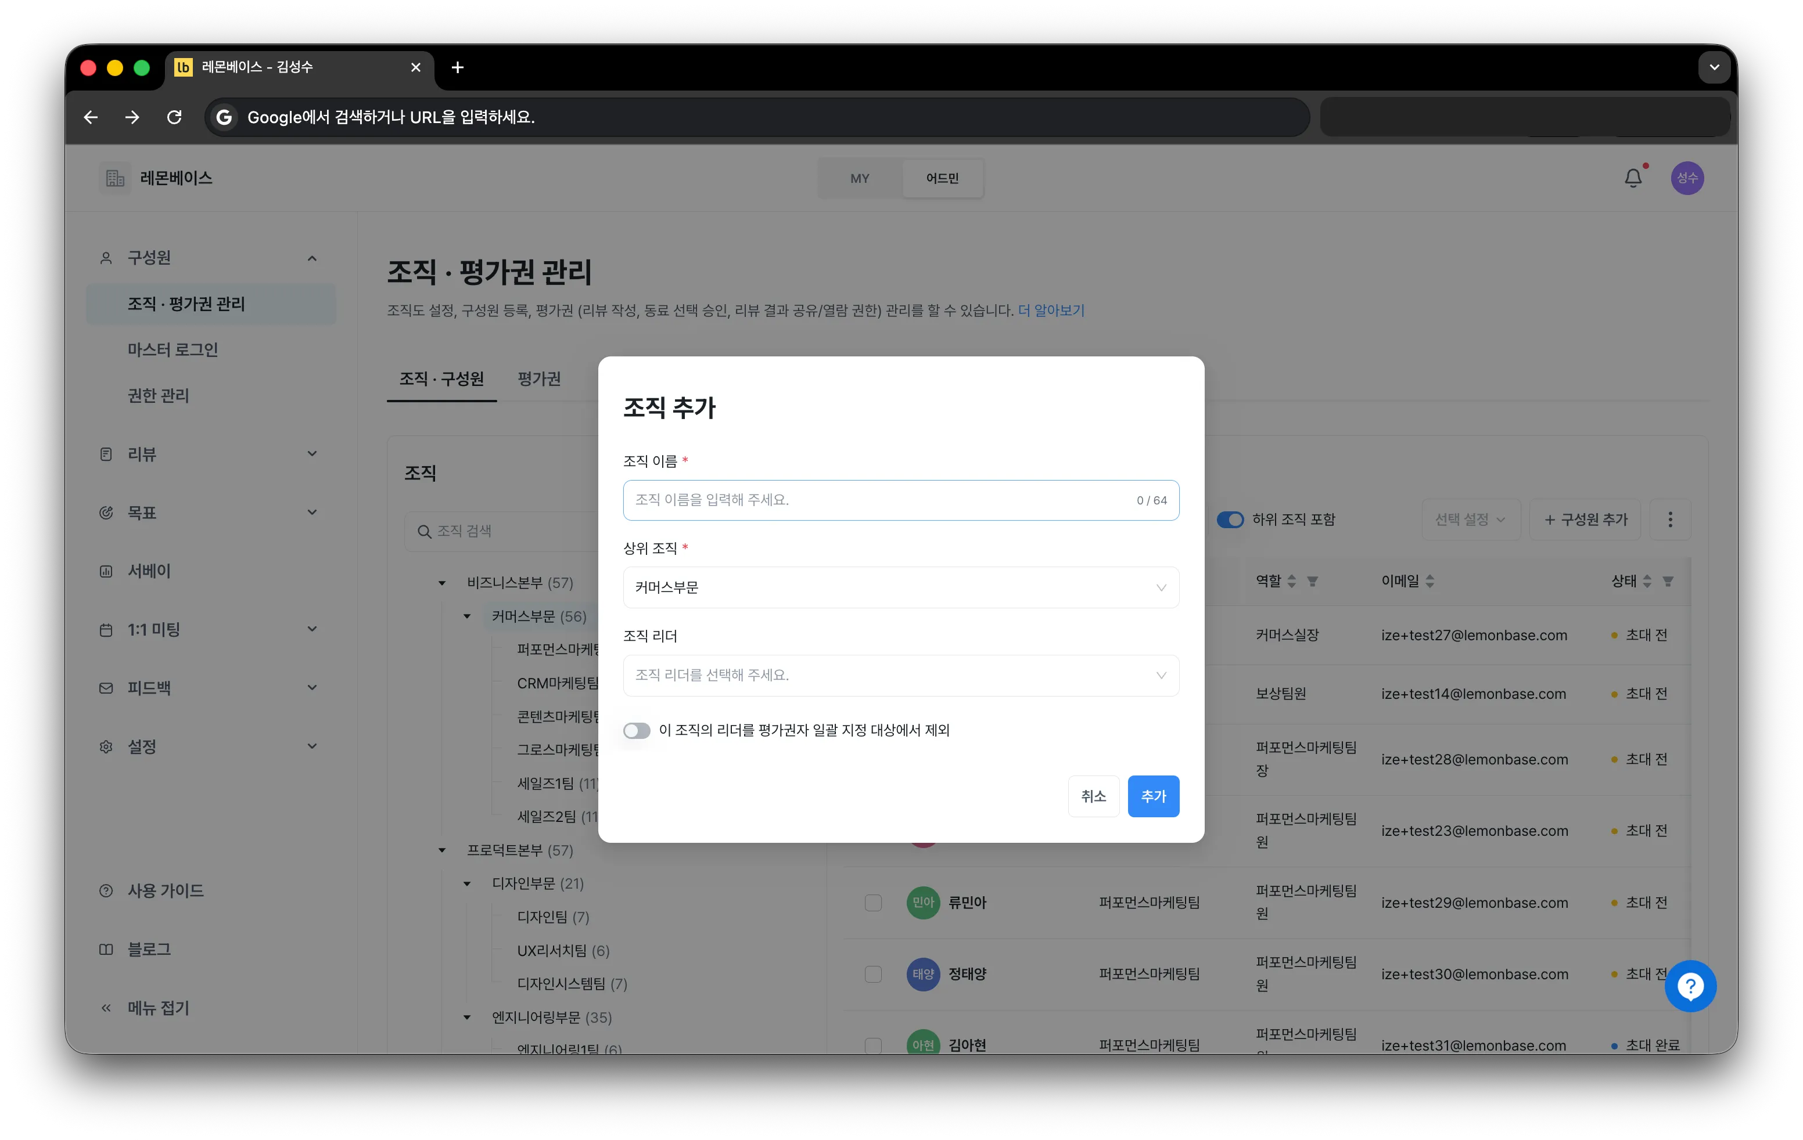Click the 추가 button in dialog
This screenshot has width=1803, height=1140.
tap(1153, 796)
